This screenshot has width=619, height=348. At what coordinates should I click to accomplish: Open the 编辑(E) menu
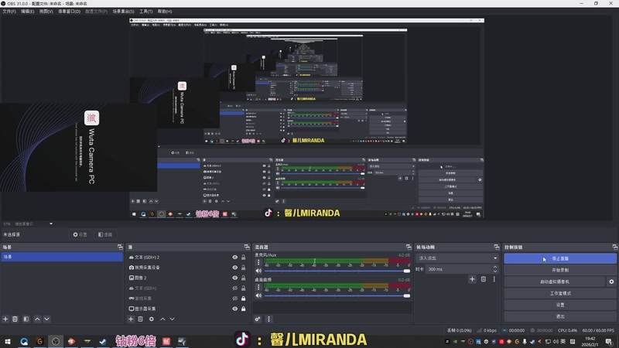[x=27, y=12]
